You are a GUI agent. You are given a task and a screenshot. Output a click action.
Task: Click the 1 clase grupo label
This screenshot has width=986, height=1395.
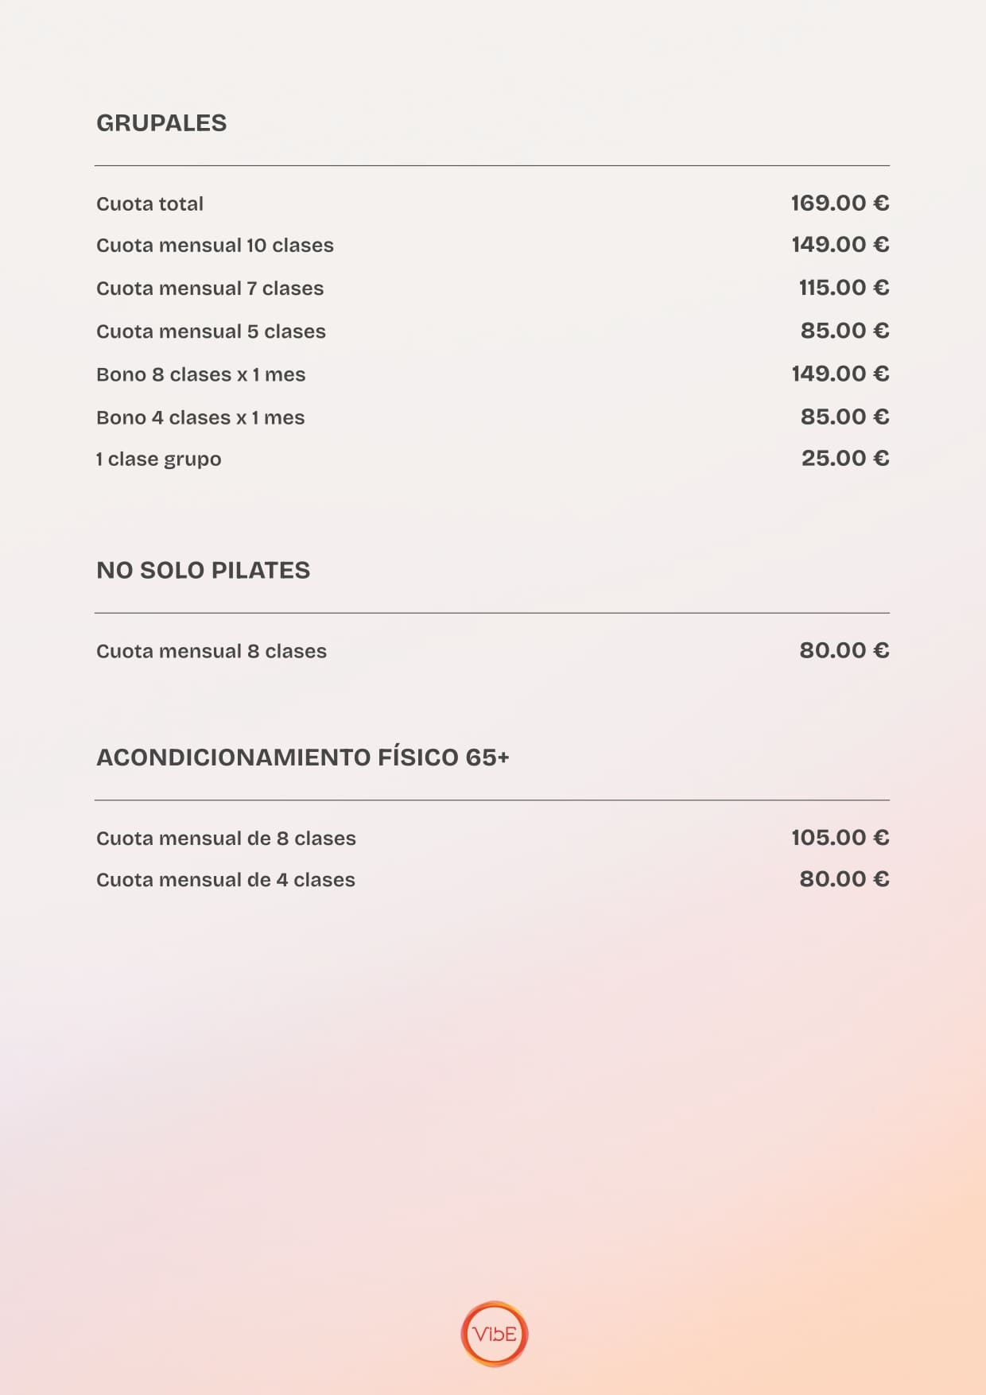point(158,459)
